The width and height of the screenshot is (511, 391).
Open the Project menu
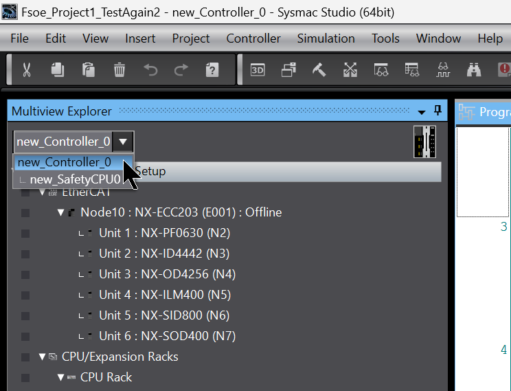[191, 38]
